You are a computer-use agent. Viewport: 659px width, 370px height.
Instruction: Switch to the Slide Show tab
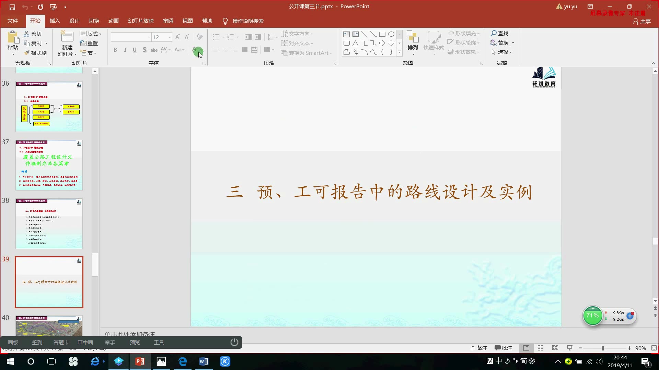141,21
